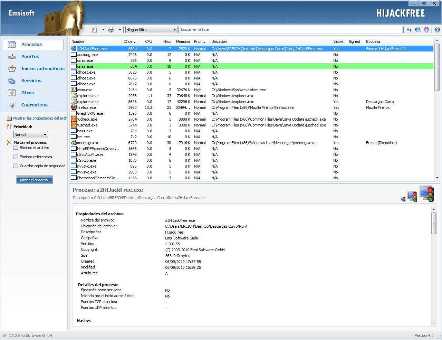Image resolution: width=442 pixels, height=340 pixels.
Task: Open the Puertos section
Action: click(x=30, y=57)
